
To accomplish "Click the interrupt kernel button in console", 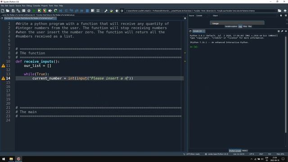I will [279, 31].
